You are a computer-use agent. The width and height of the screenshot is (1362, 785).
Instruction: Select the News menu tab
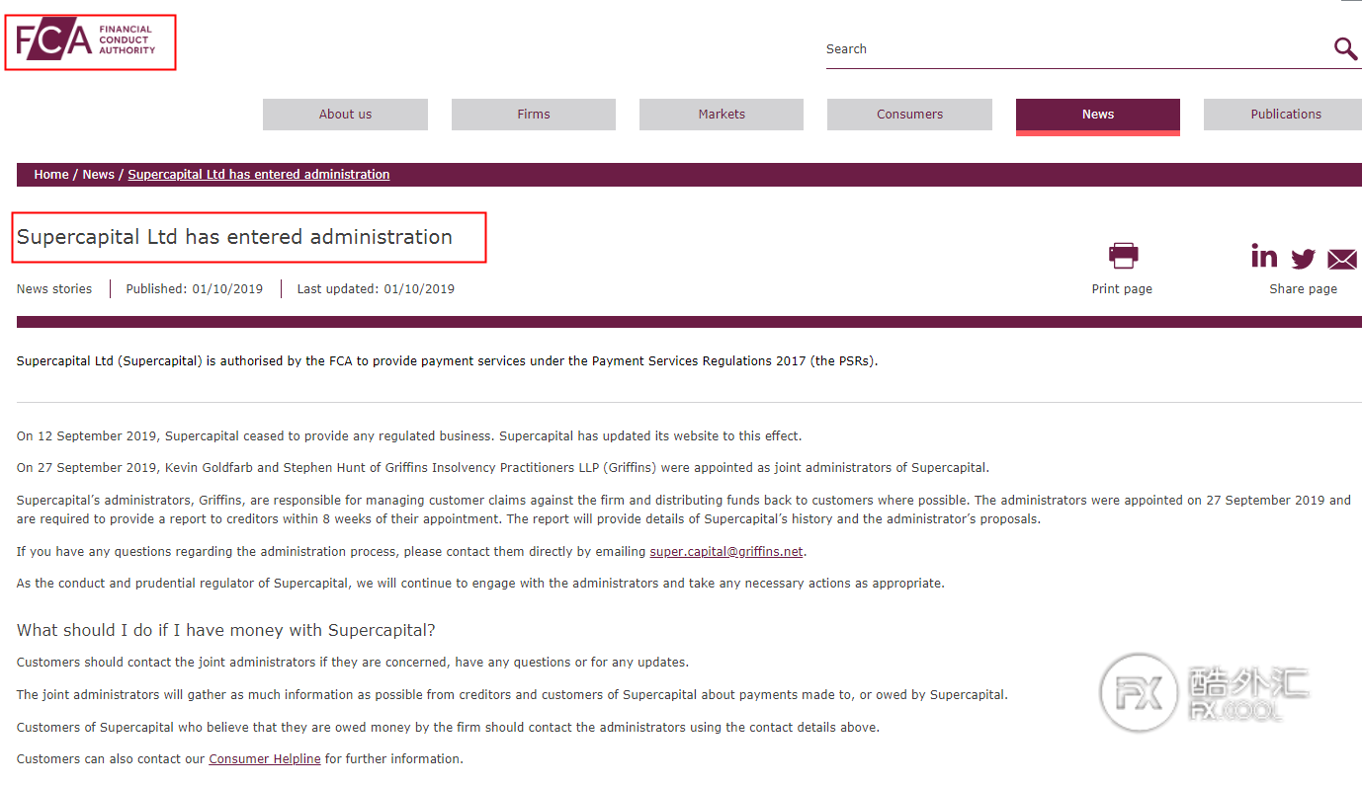click(x=1098, y=115)
